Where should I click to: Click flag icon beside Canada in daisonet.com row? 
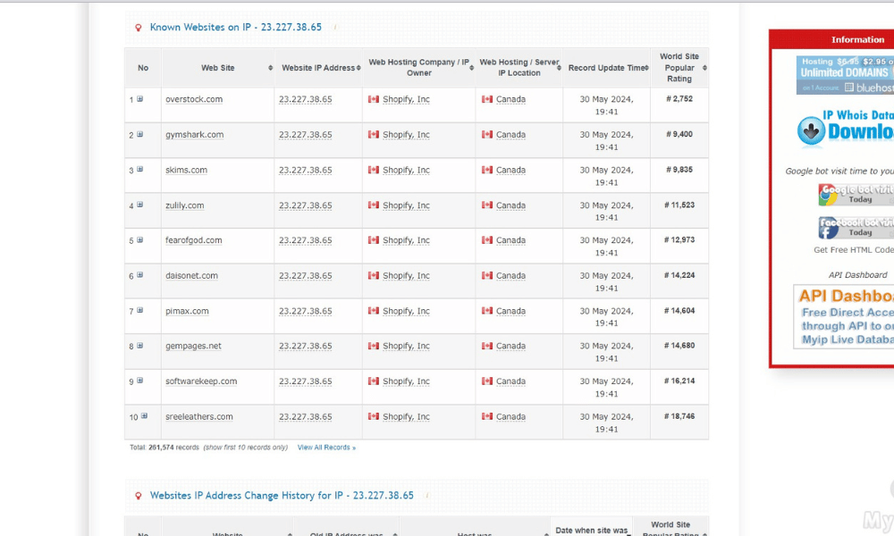[487, 276]
